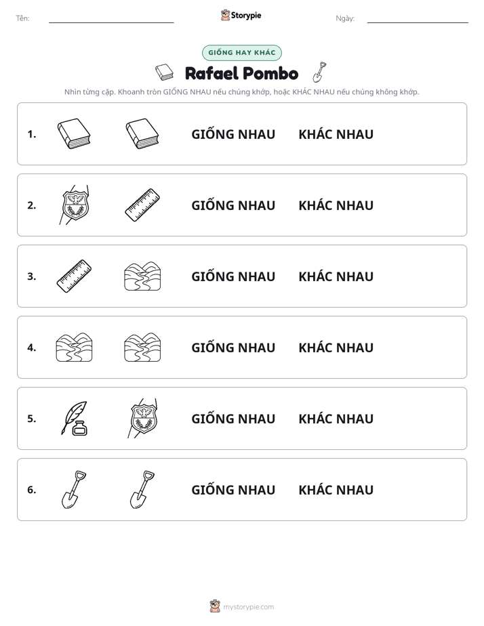Viewport: 484px width, 626px height.
Task: Click the ruler icon in row 2
Action: click(142, 205)
